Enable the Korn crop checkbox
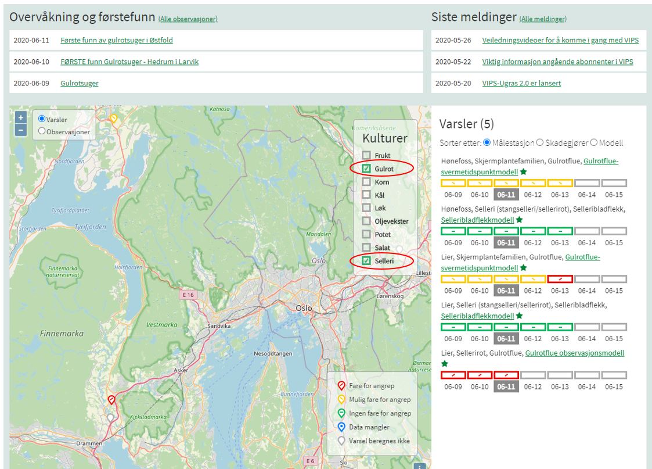Viewport: 652px width, 469px height. [x=366, y=182]
